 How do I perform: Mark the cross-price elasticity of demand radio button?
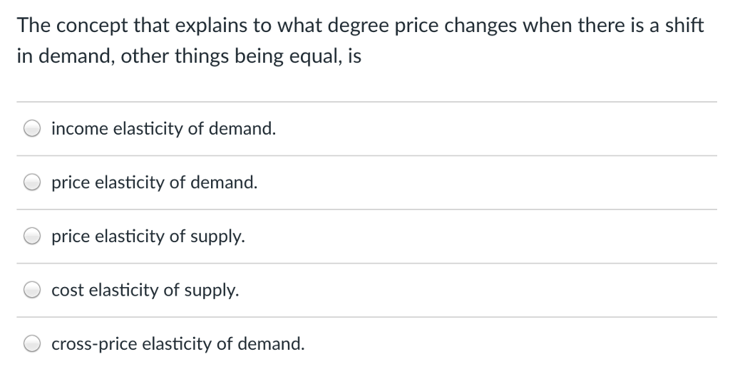[x=32, y=344]
